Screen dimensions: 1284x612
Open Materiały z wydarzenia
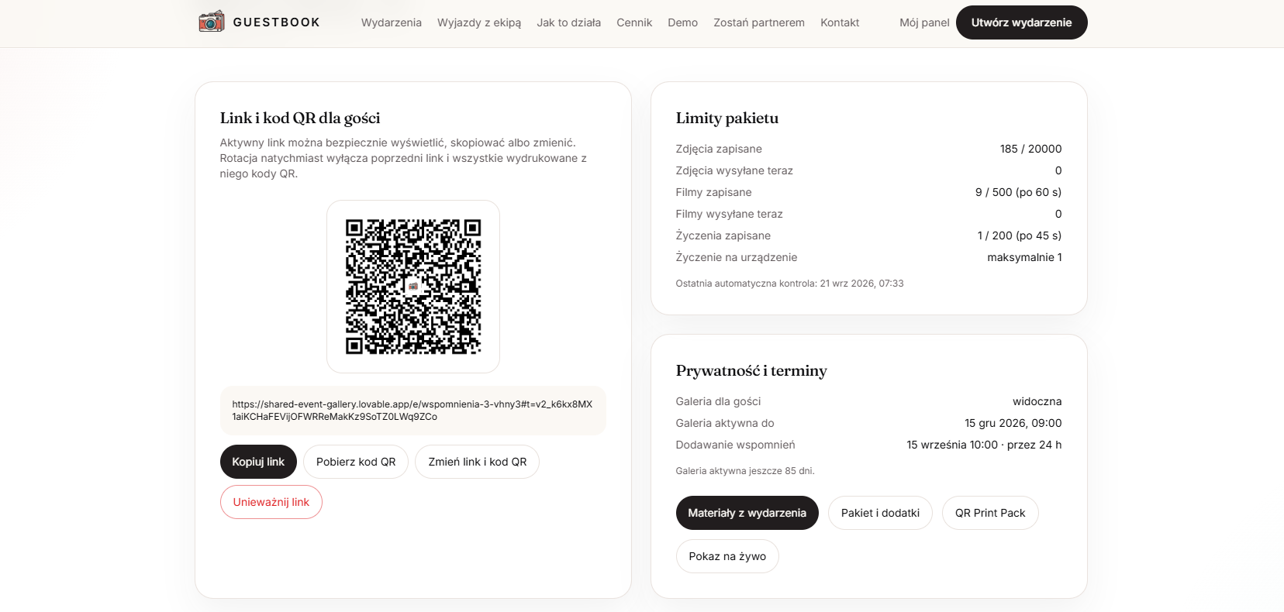747,513
